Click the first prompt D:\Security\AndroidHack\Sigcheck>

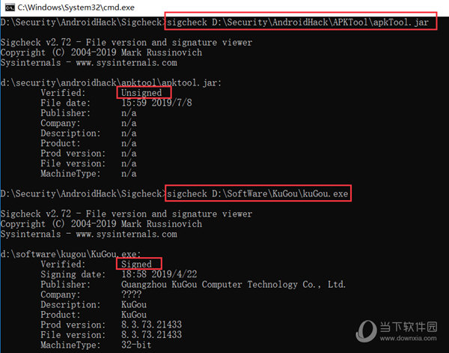(83, 22)
